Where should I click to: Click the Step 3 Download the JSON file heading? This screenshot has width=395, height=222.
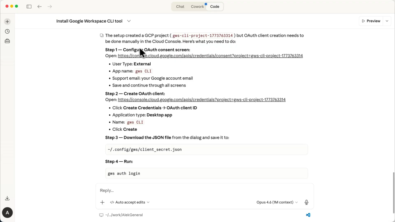click(x=138, y=138)
